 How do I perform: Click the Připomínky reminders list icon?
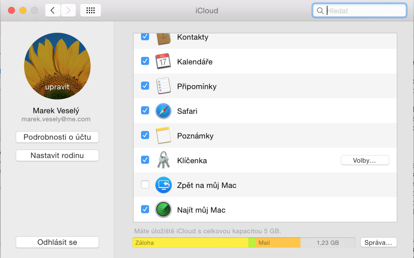coord(163,86)
